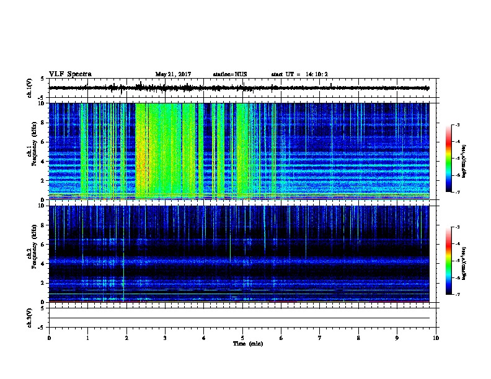Click the "start UT = 14:10:2" text
The height and width of the screenshot is (379, 491).
click(299, 74)
